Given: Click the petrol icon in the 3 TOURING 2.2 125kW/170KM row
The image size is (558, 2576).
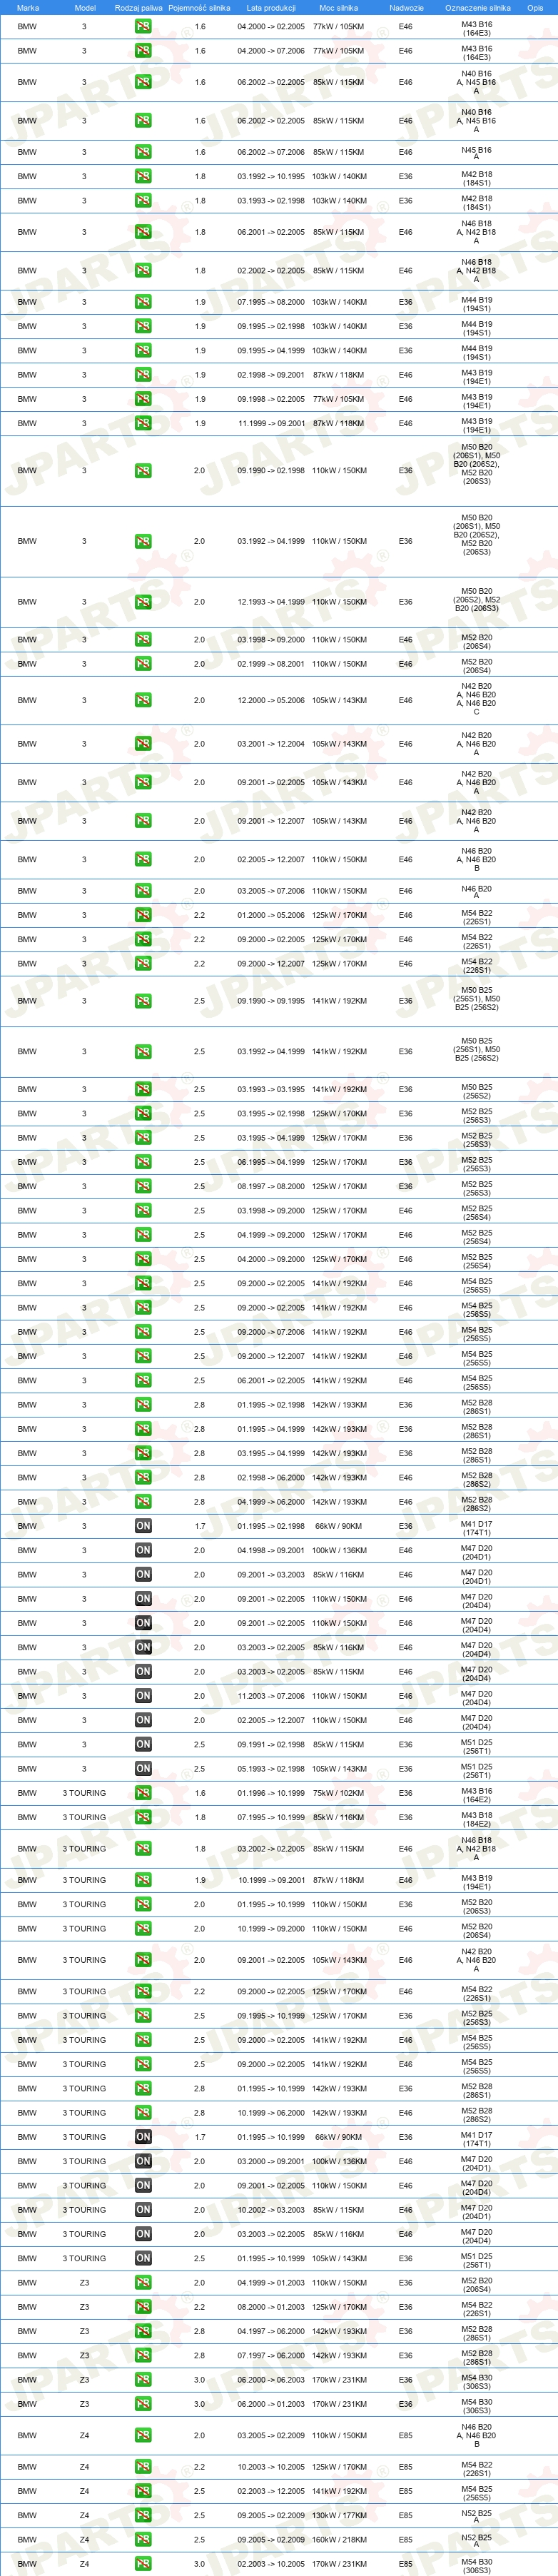Looking at the screenshot, I should click(x=143, y=1991).
